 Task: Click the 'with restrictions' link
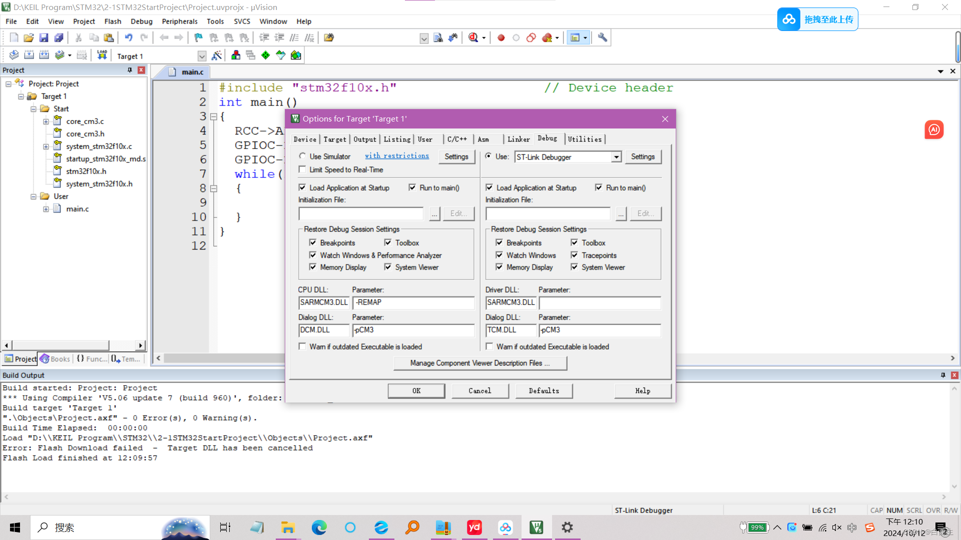(396, 156)
